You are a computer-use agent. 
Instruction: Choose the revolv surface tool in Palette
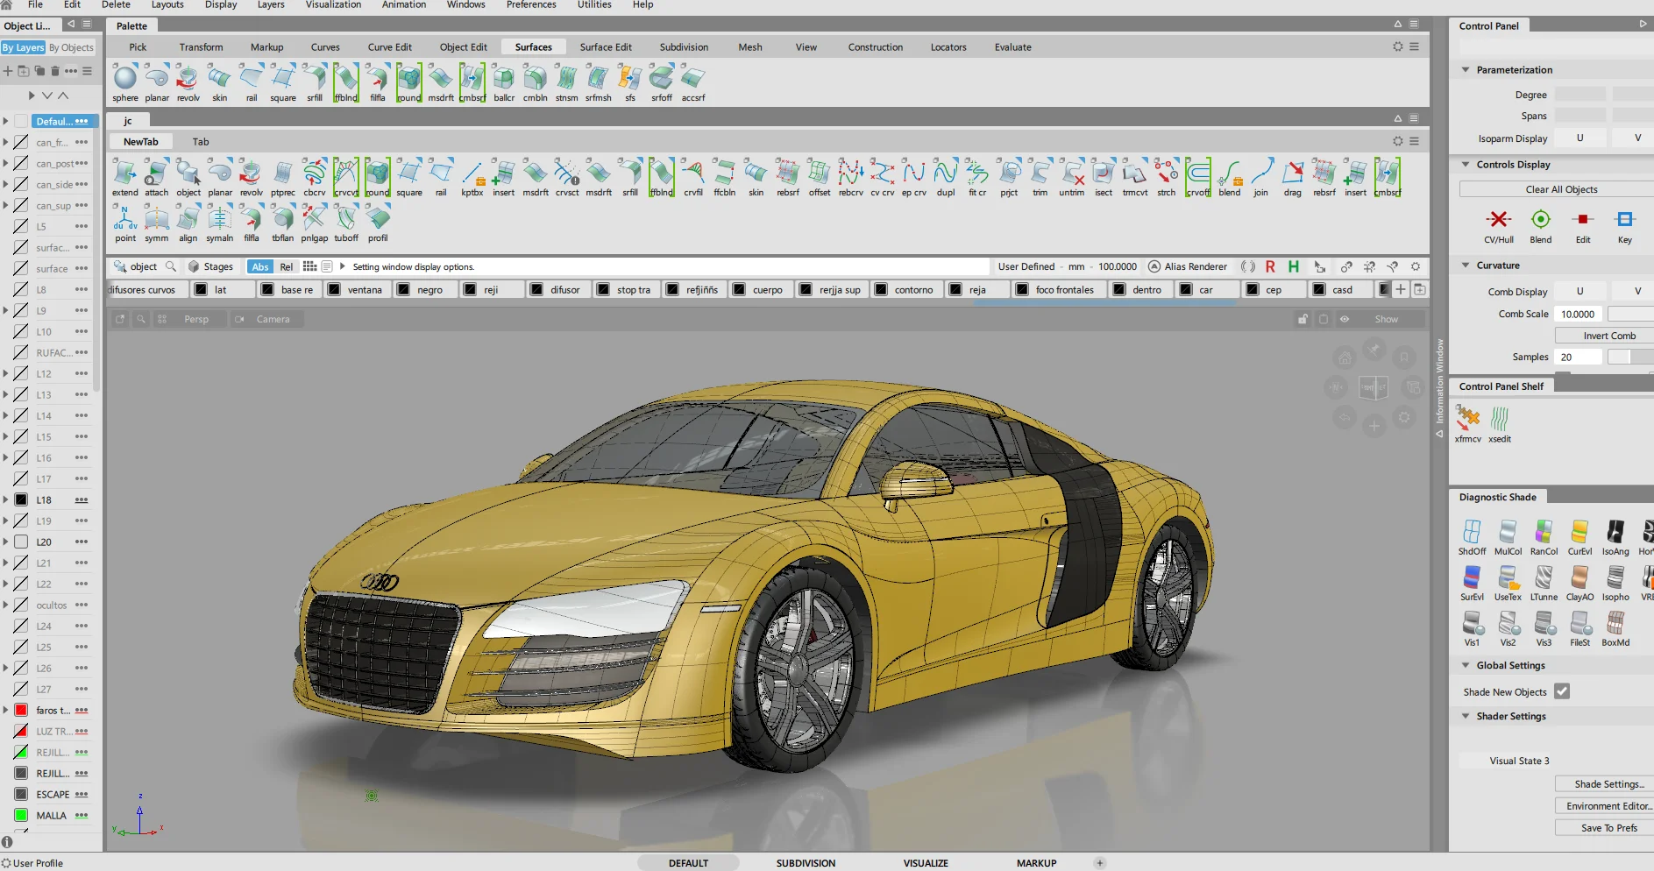tap(188, 83)
